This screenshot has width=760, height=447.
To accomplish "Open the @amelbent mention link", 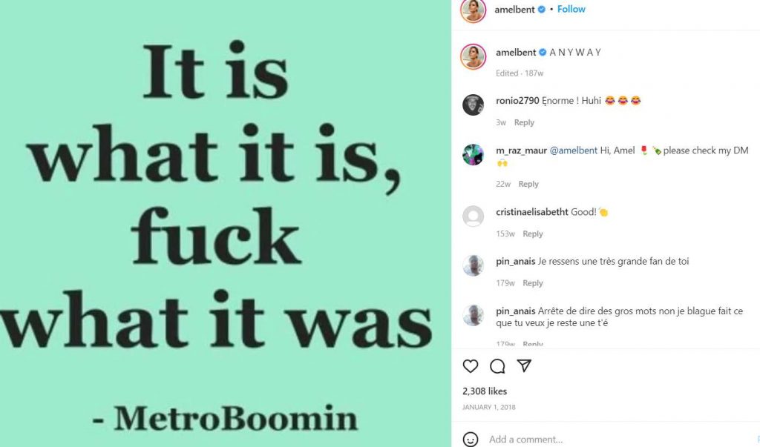I will (x=574, y=150).
